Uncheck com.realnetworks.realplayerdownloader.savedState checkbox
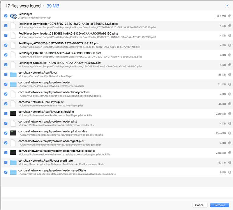The image size is (233, 210). point(6,172)
